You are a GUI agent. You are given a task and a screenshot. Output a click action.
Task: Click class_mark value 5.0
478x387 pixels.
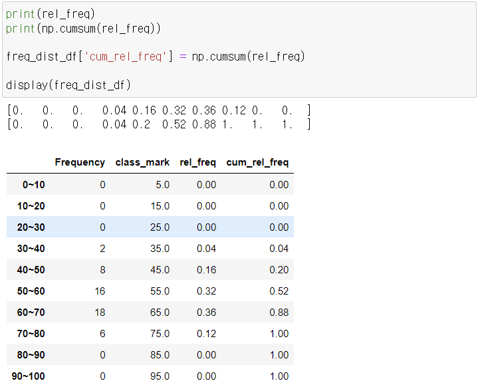[162, 184]
